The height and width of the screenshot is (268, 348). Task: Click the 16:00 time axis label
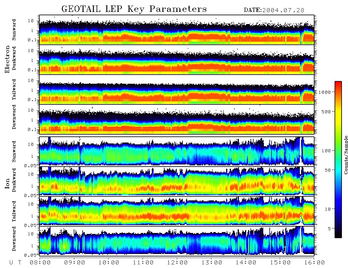314,263
